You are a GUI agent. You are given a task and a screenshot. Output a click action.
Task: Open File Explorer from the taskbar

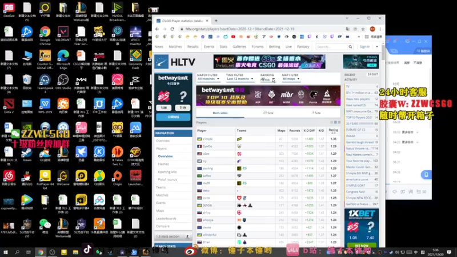click(75, 252)
